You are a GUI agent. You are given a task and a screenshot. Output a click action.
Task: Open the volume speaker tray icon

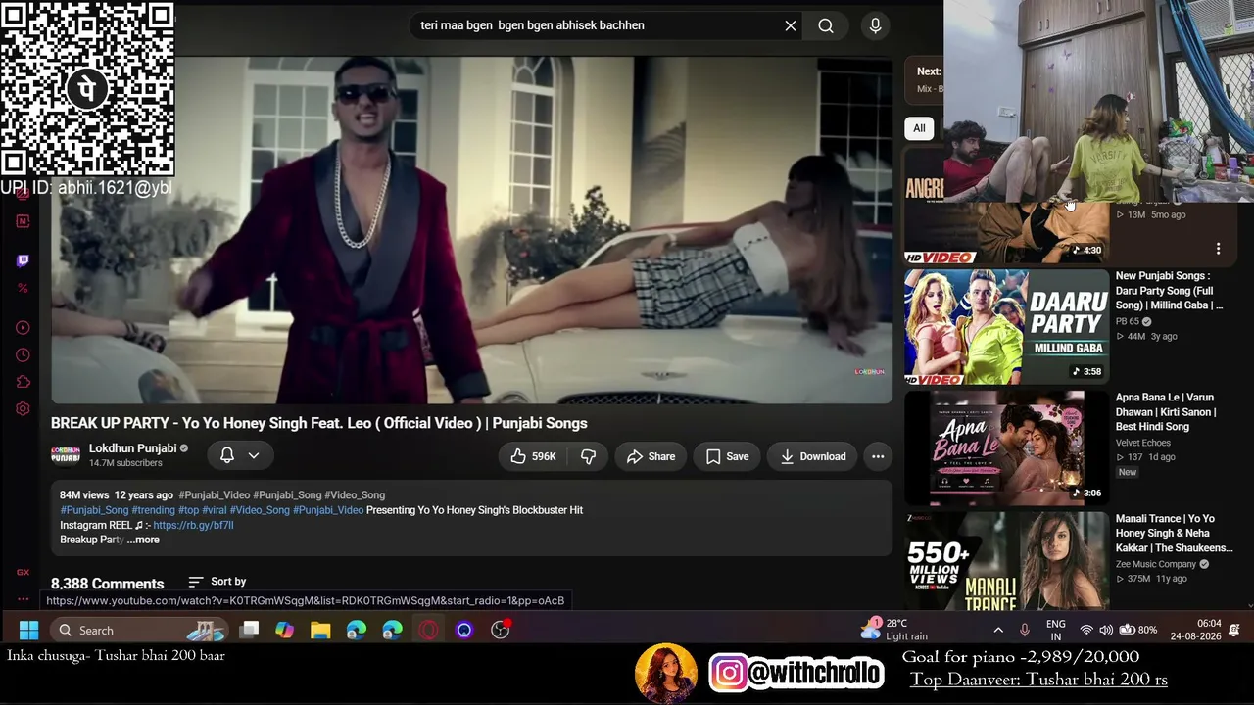click(x=1106, y=630)
